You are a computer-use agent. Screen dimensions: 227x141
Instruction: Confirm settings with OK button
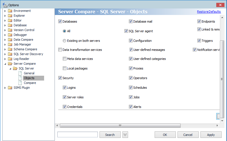[165, 135]
